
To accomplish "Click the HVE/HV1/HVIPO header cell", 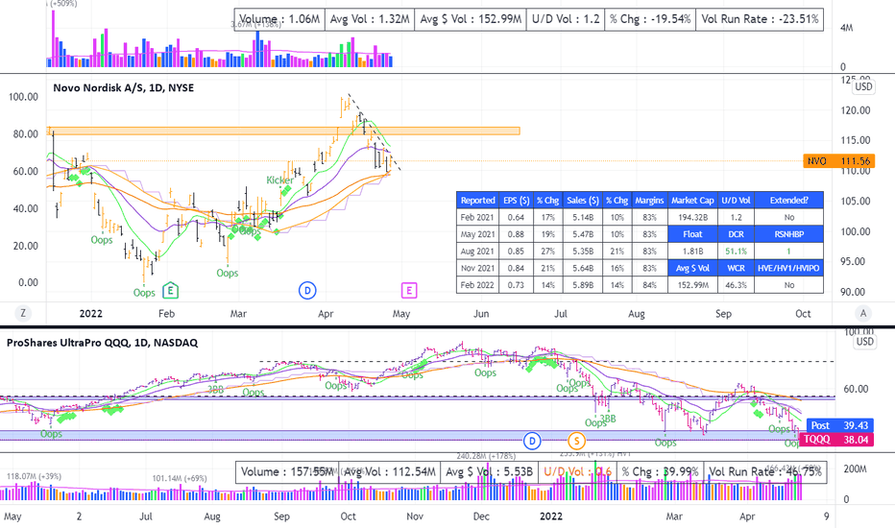I will [x=788, y=268].
